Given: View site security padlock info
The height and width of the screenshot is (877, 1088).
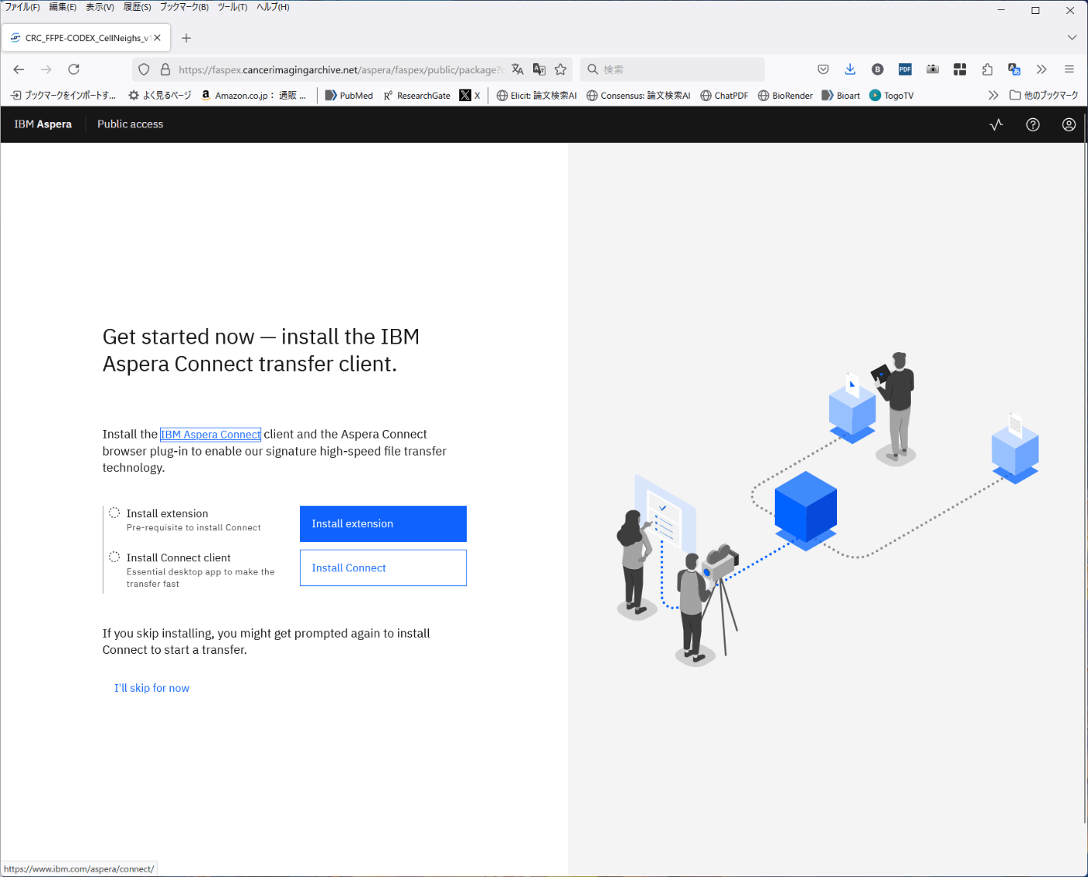Looking at the screenshot, I should 165,69.
